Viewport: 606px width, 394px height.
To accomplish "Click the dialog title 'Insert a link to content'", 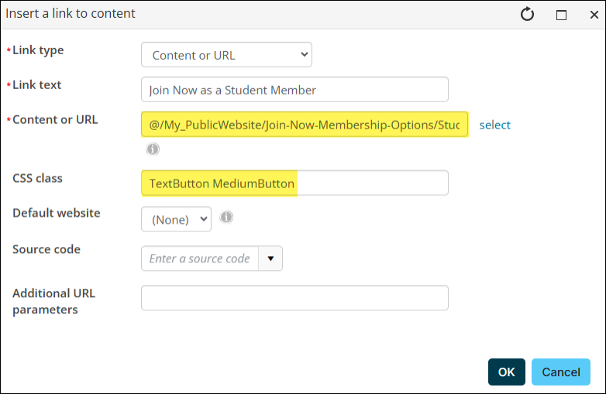I will click(71, 14).
